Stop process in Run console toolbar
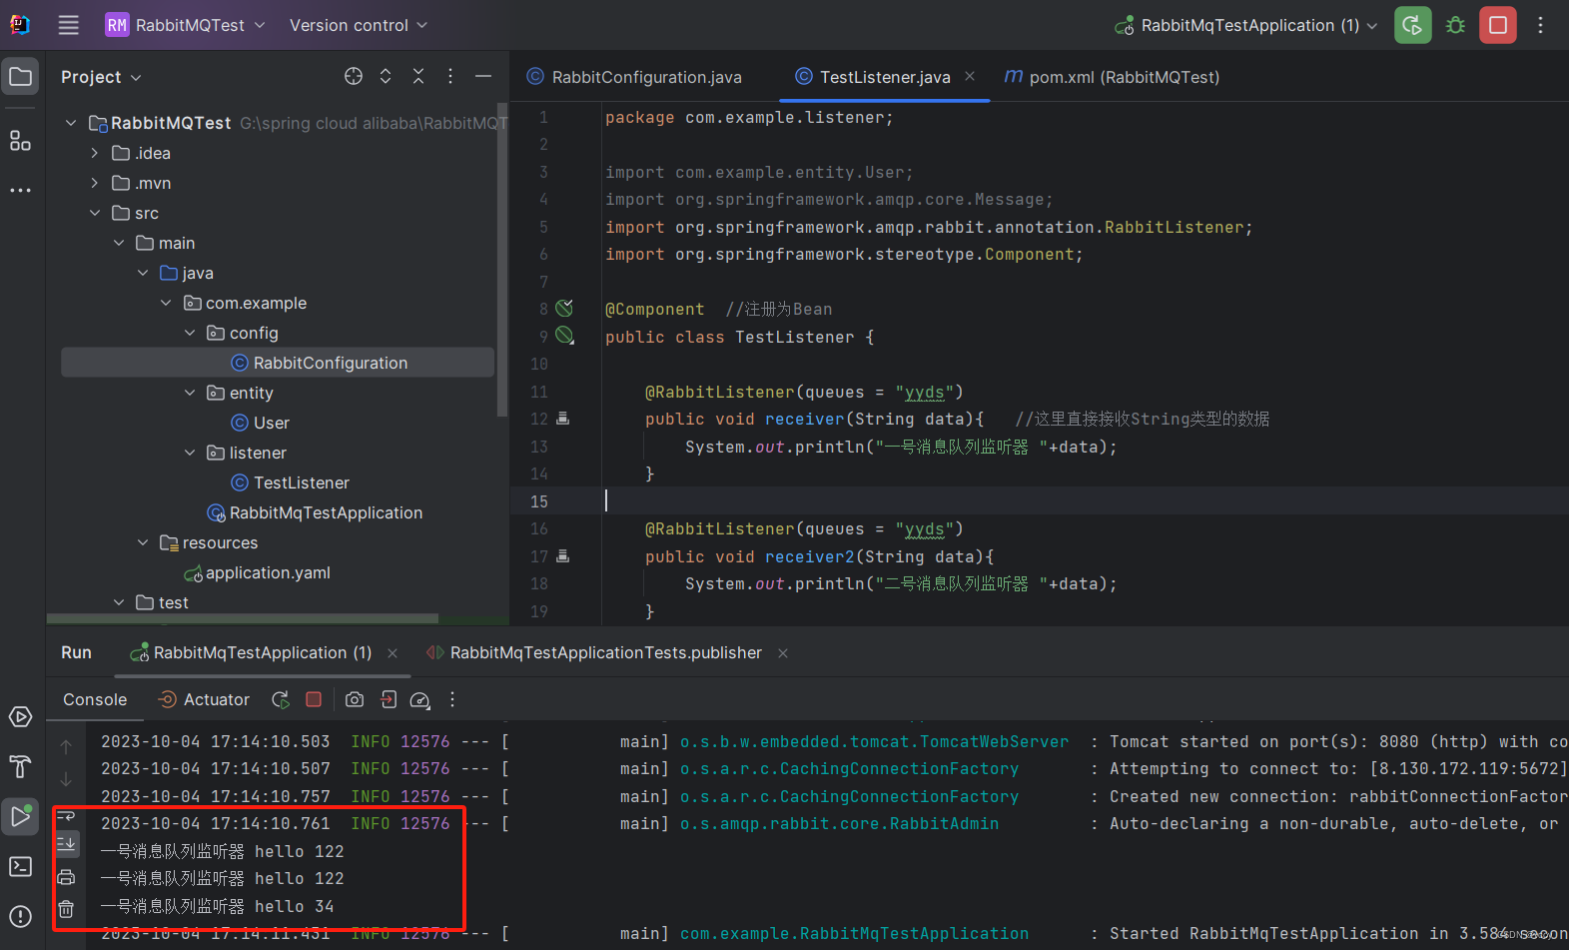 [314, 699]
